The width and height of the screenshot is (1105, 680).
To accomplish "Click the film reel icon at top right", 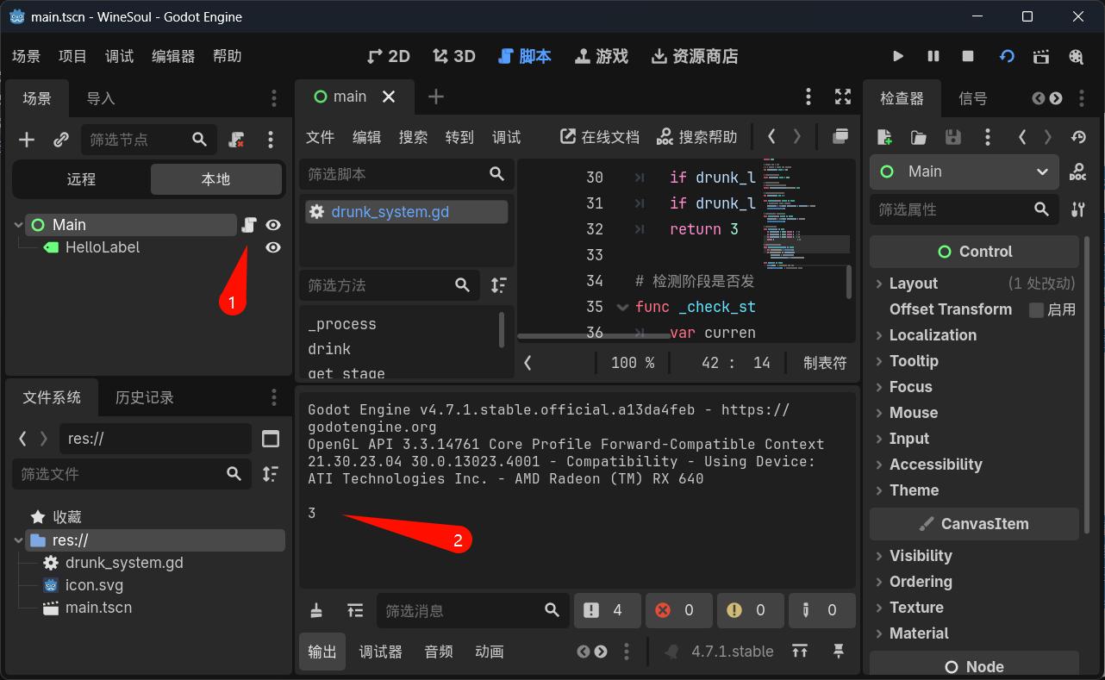I will (1076, 56).
